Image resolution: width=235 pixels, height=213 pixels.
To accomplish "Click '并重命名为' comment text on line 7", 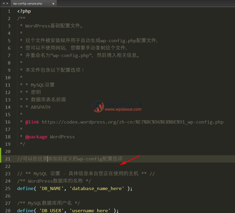I will tap(38, 55).
